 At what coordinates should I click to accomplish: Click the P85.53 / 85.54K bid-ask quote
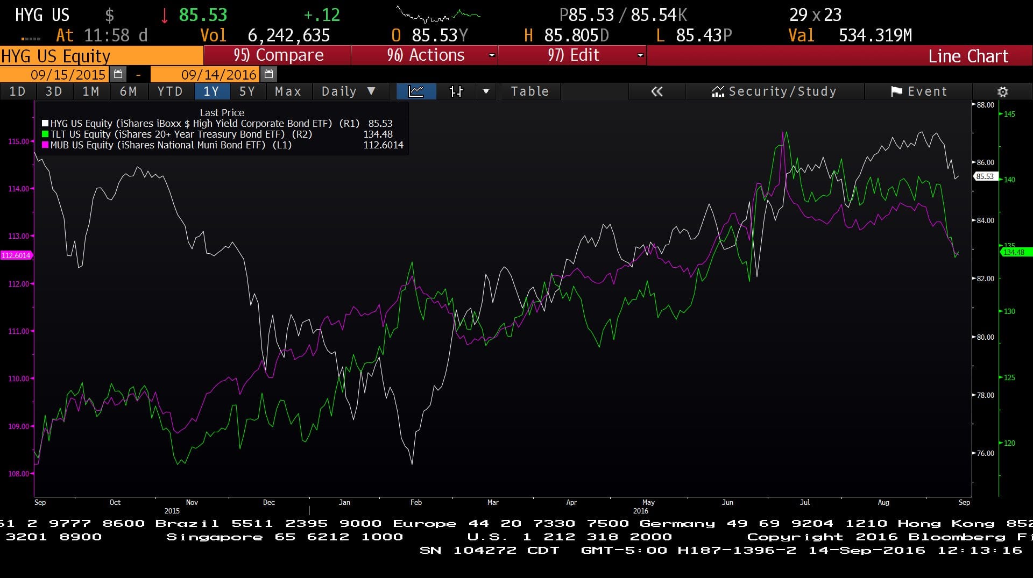(x=623, y=15)
